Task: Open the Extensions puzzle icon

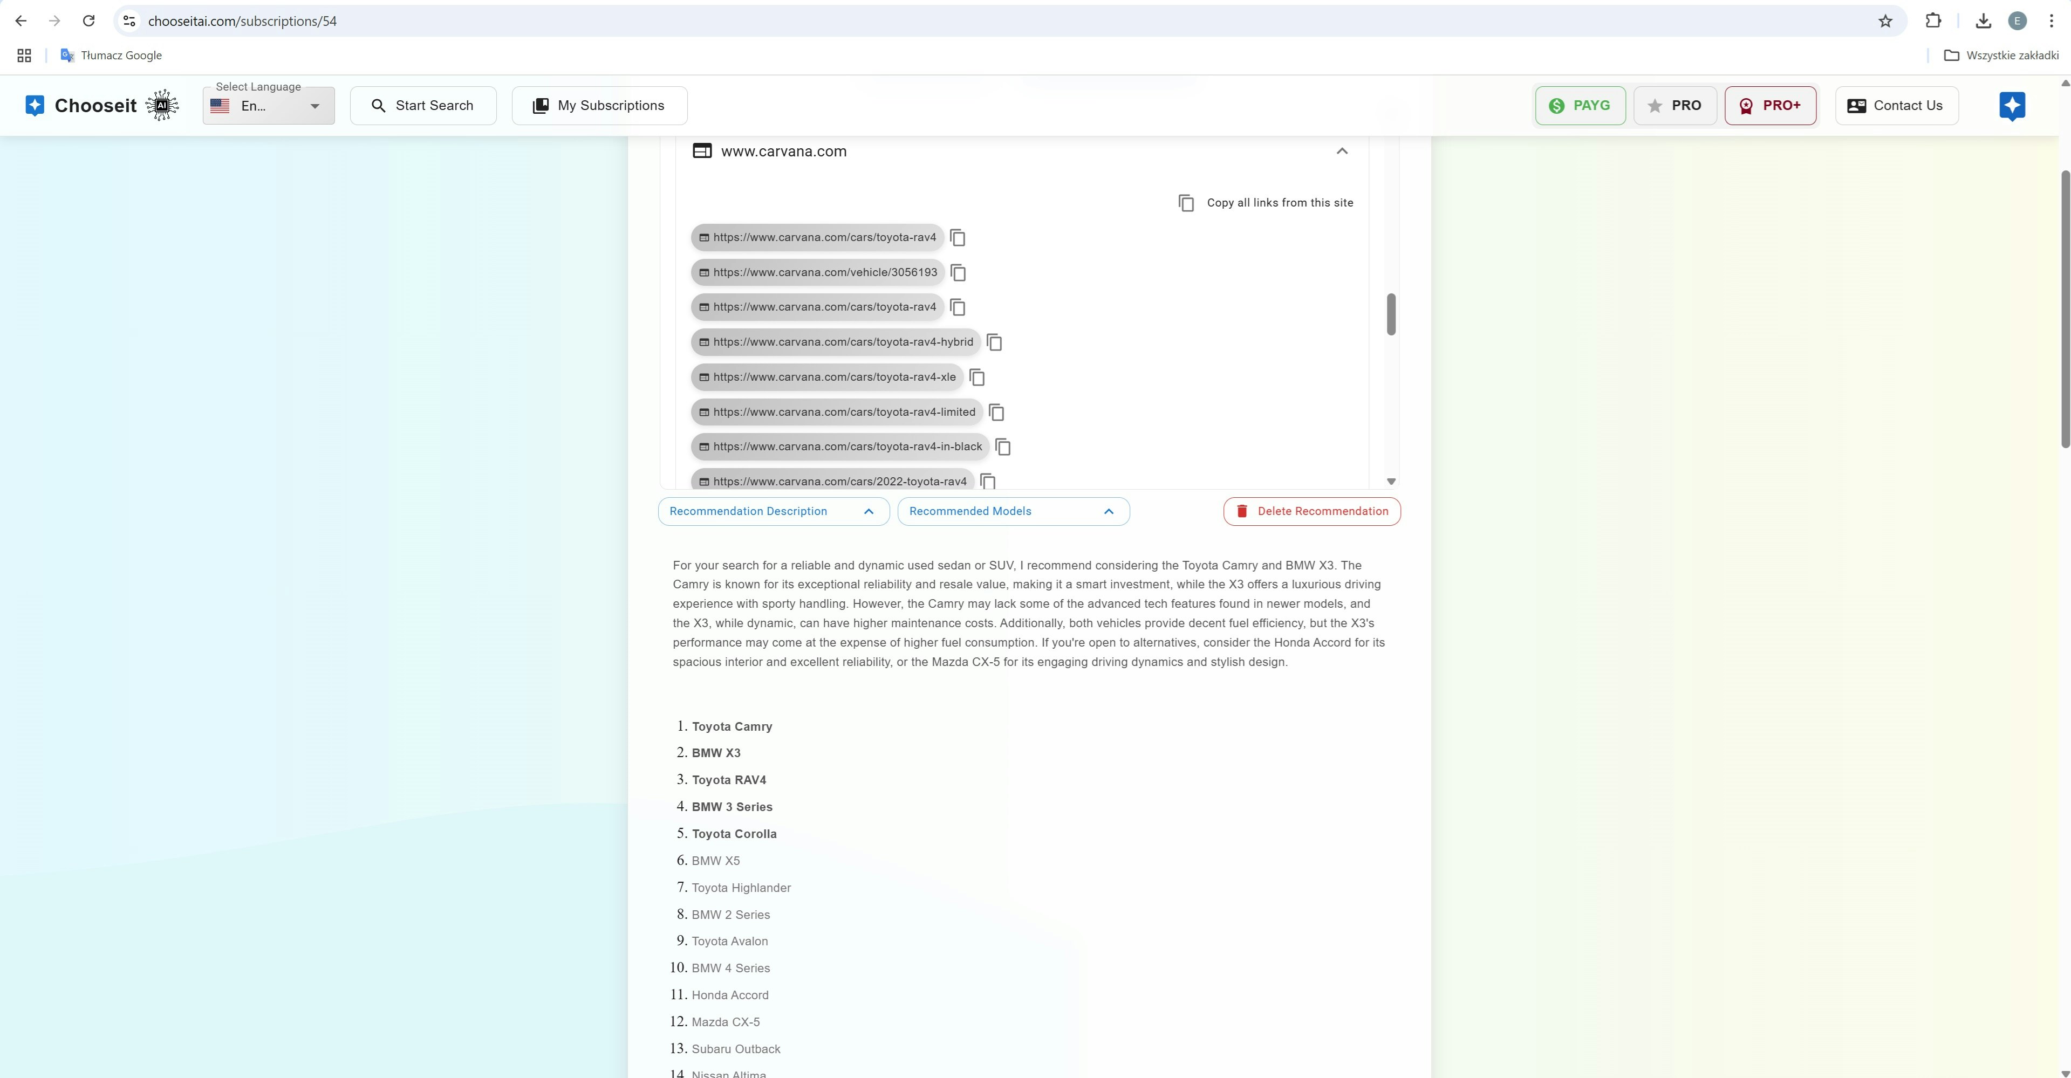Action: [x=1933, y=21]
